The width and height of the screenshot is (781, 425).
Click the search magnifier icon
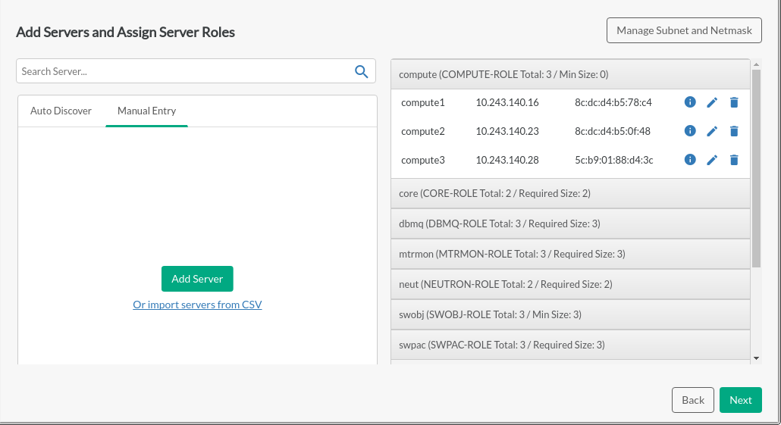361,71
